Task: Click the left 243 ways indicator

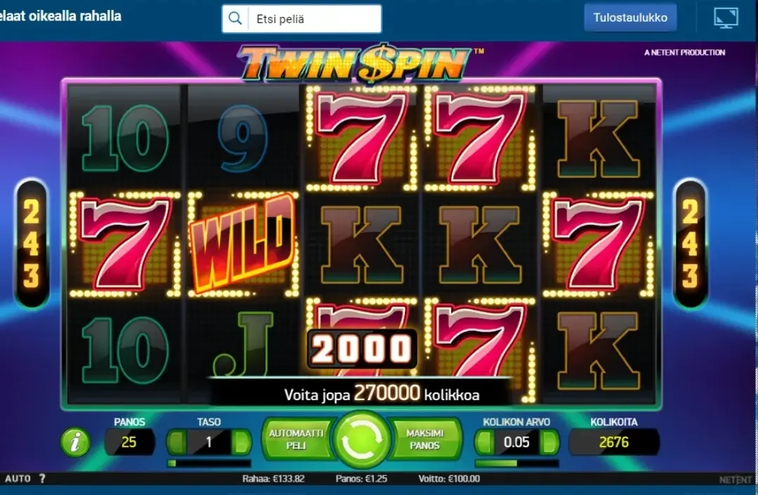Action: pyautogui.click(x=32, y=243)
